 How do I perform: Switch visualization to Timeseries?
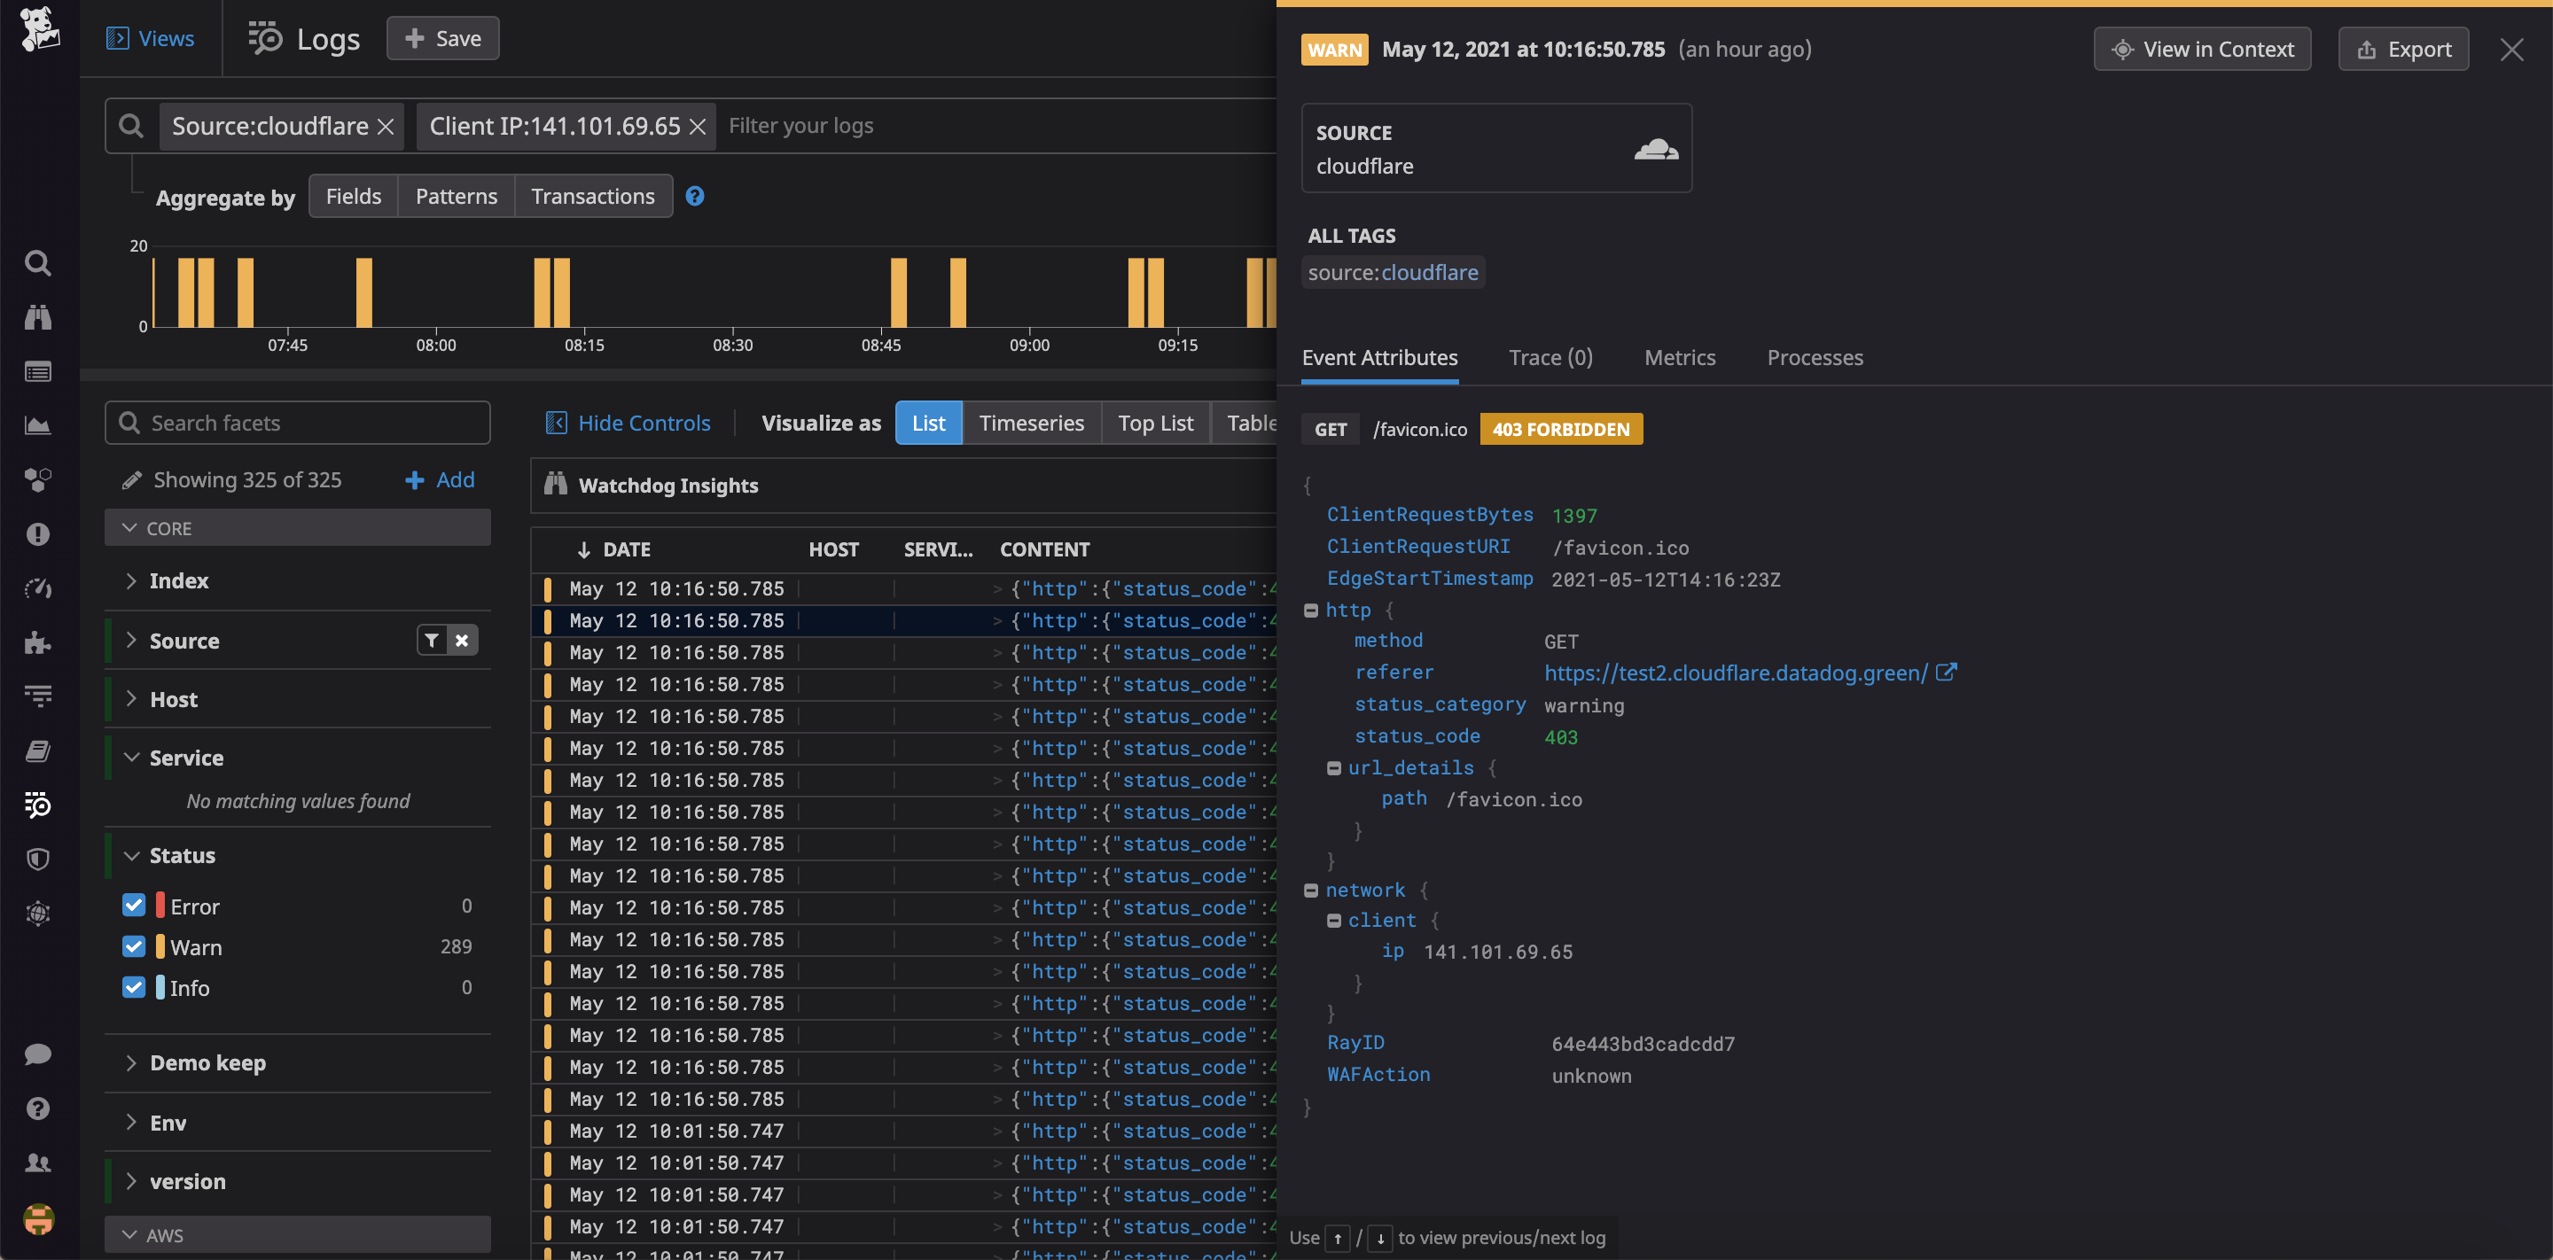tap(1032, 422)
